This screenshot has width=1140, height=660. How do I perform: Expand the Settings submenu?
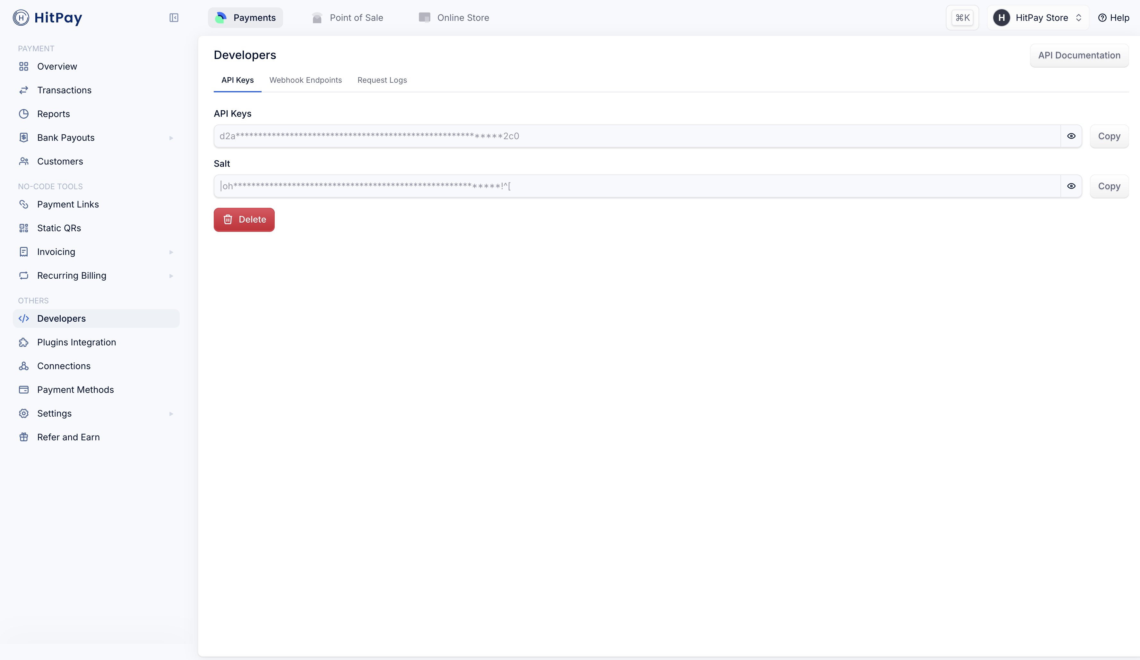point(171,414)
